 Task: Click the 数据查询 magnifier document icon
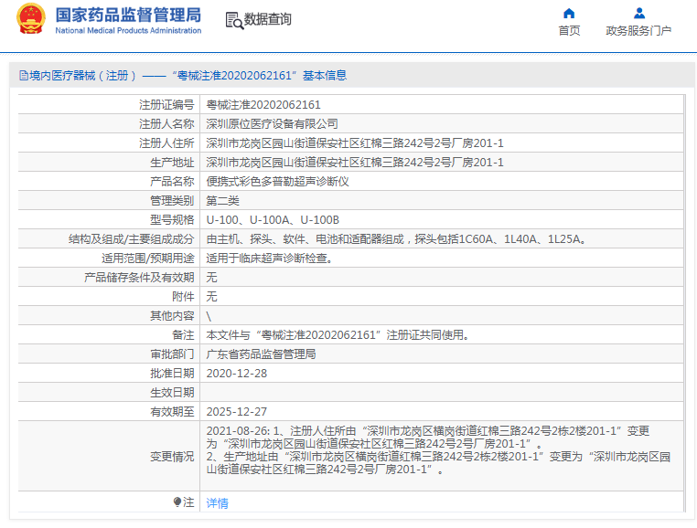coord(233,19)
